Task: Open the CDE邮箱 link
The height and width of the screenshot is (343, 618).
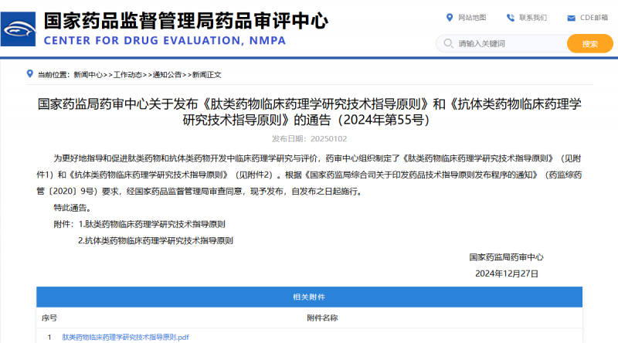Action: pyautogui.click(x=595, y=18)
